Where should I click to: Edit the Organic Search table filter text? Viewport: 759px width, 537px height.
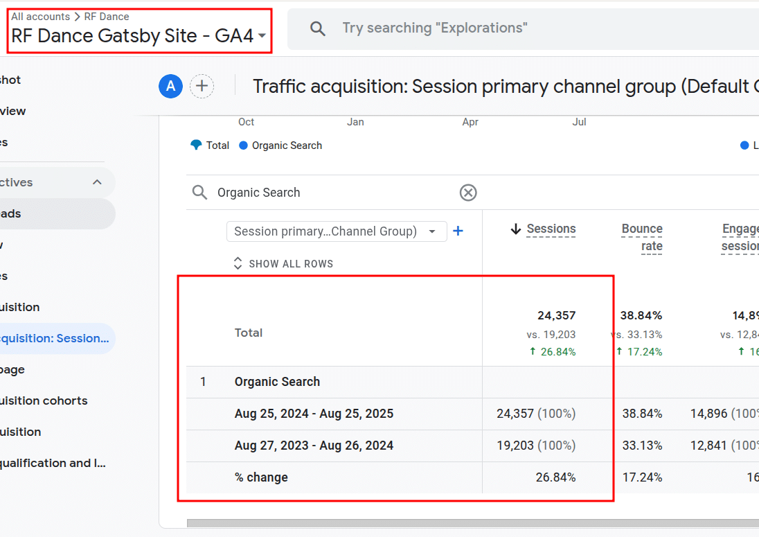(x=258, y=193)
